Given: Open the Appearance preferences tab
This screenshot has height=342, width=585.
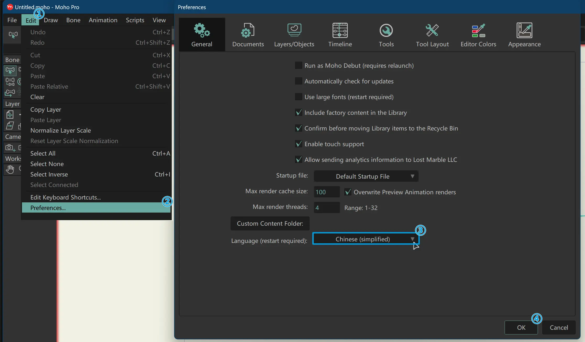Looking at the screenshot, I should 525,35.
